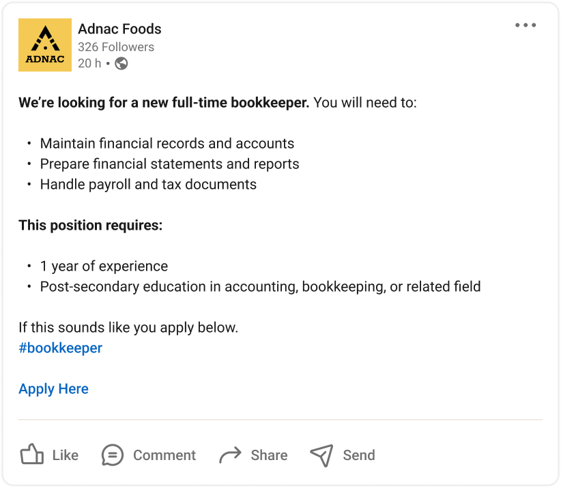Click the 20 h post timestamp

[x=89, y=64]
